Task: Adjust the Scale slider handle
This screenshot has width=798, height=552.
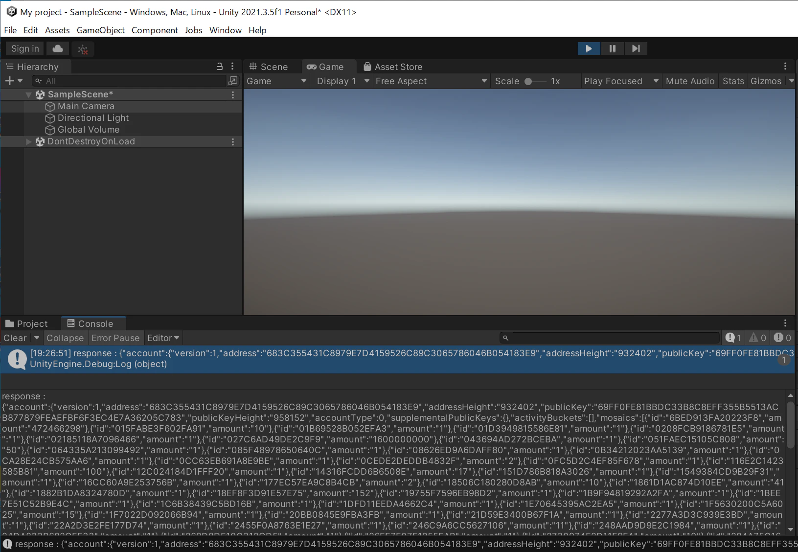Action: [528, 81]
